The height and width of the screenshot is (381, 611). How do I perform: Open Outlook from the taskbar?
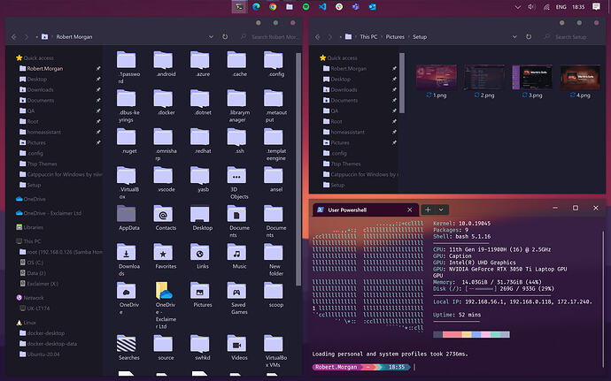373,6
